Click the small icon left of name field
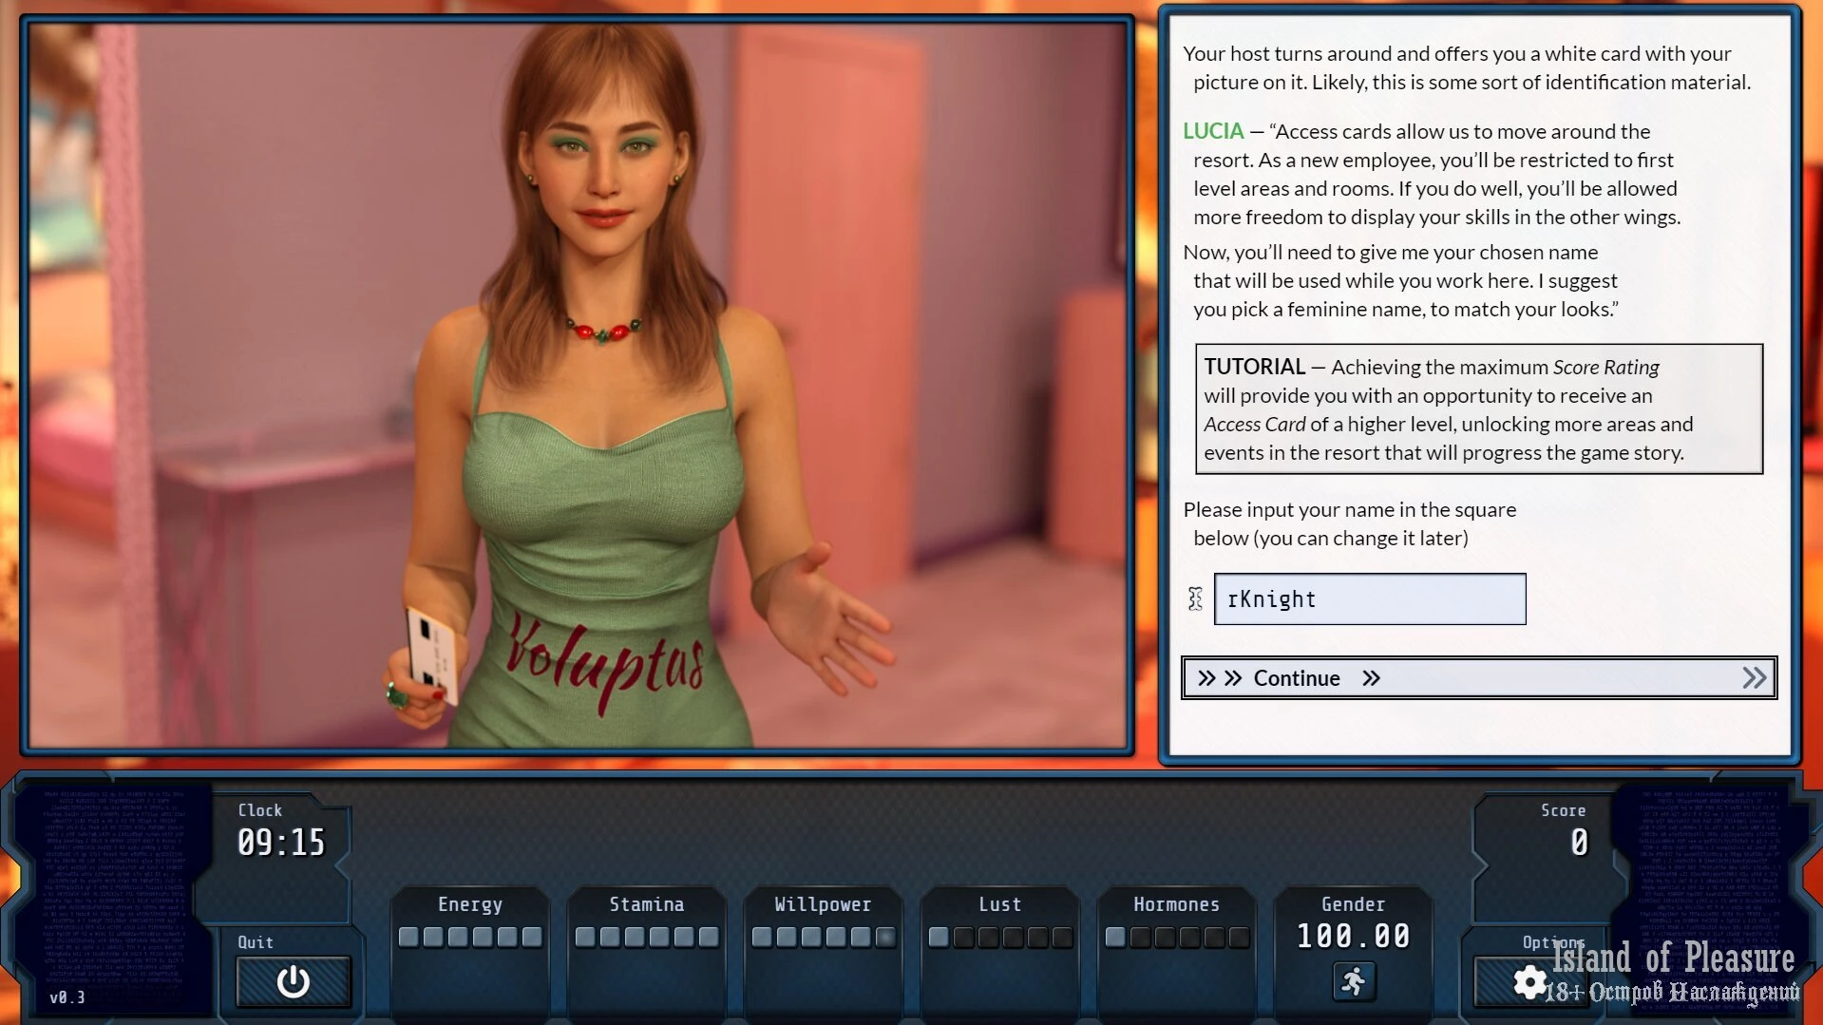1823x1025 pixels. [x=1195, y=598]
